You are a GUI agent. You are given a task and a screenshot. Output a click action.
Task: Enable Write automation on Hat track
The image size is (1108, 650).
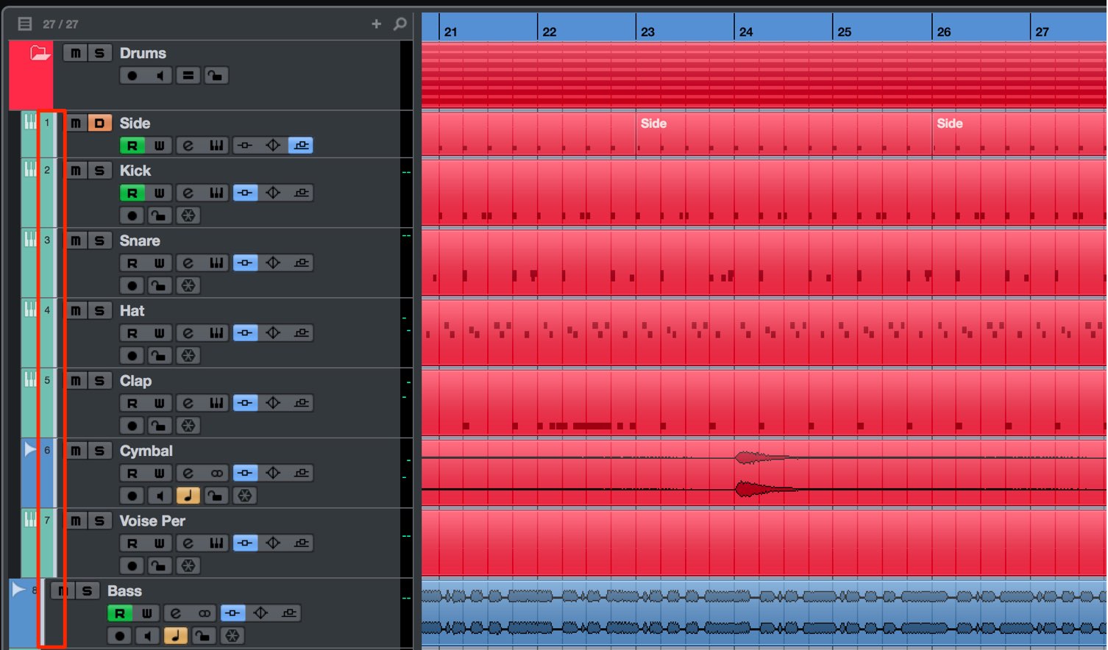click(159, 333)
